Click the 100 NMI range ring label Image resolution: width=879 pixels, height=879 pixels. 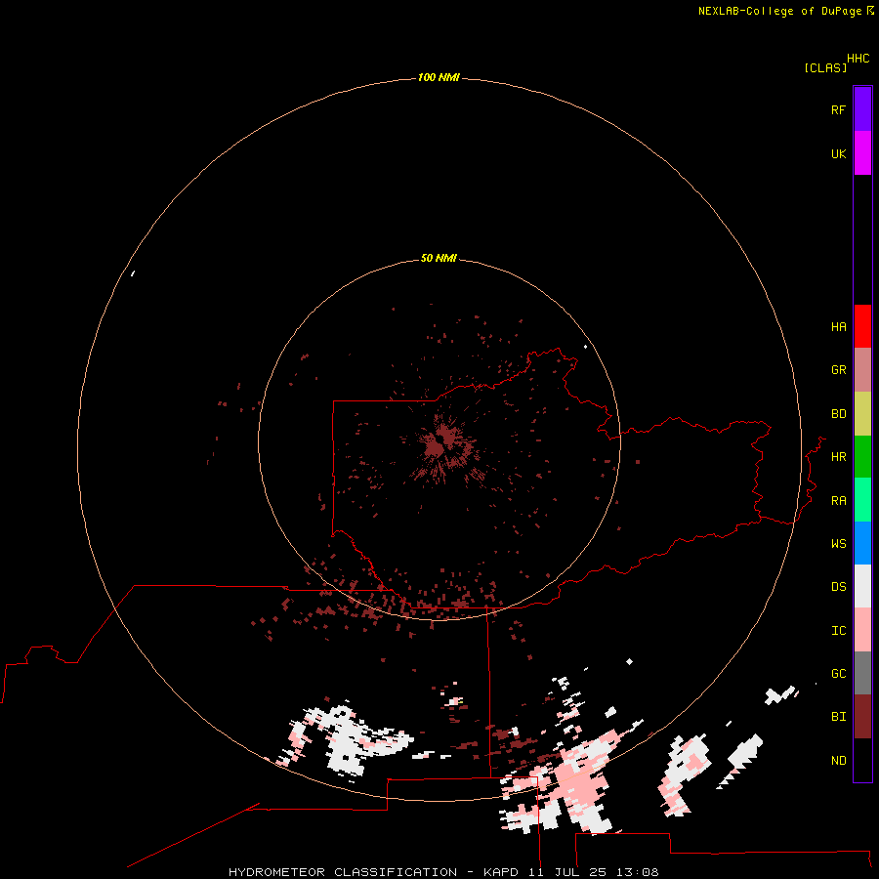click(439, 77)
